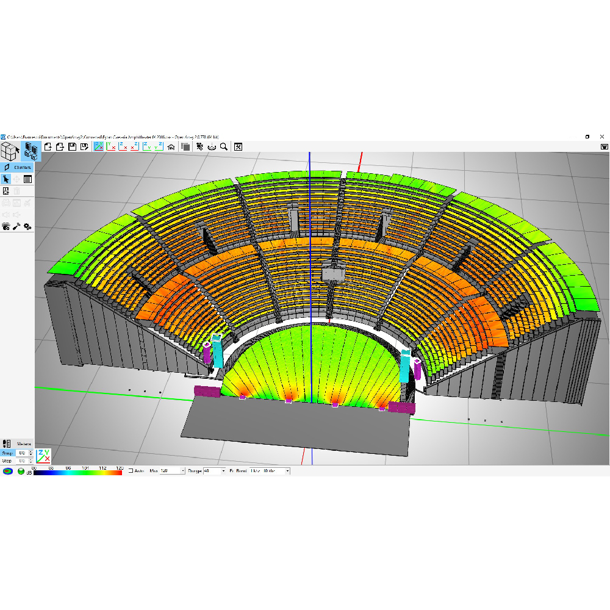610x610 pixels.
Task: Click the camera view icon
Action: pos(199,146)
